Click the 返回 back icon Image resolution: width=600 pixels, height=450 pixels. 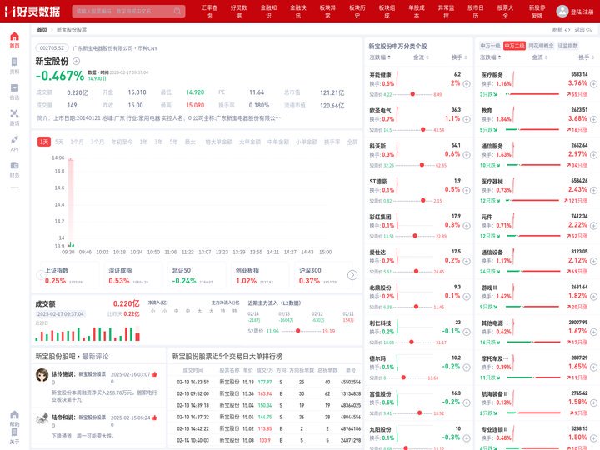589,29
